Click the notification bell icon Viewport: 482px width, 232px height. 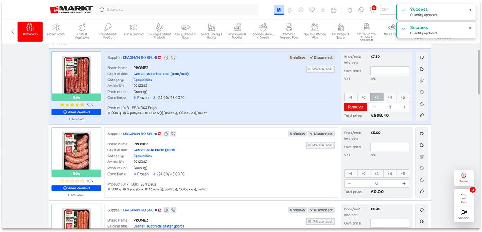pyautogui.click(x=350, y=10)
